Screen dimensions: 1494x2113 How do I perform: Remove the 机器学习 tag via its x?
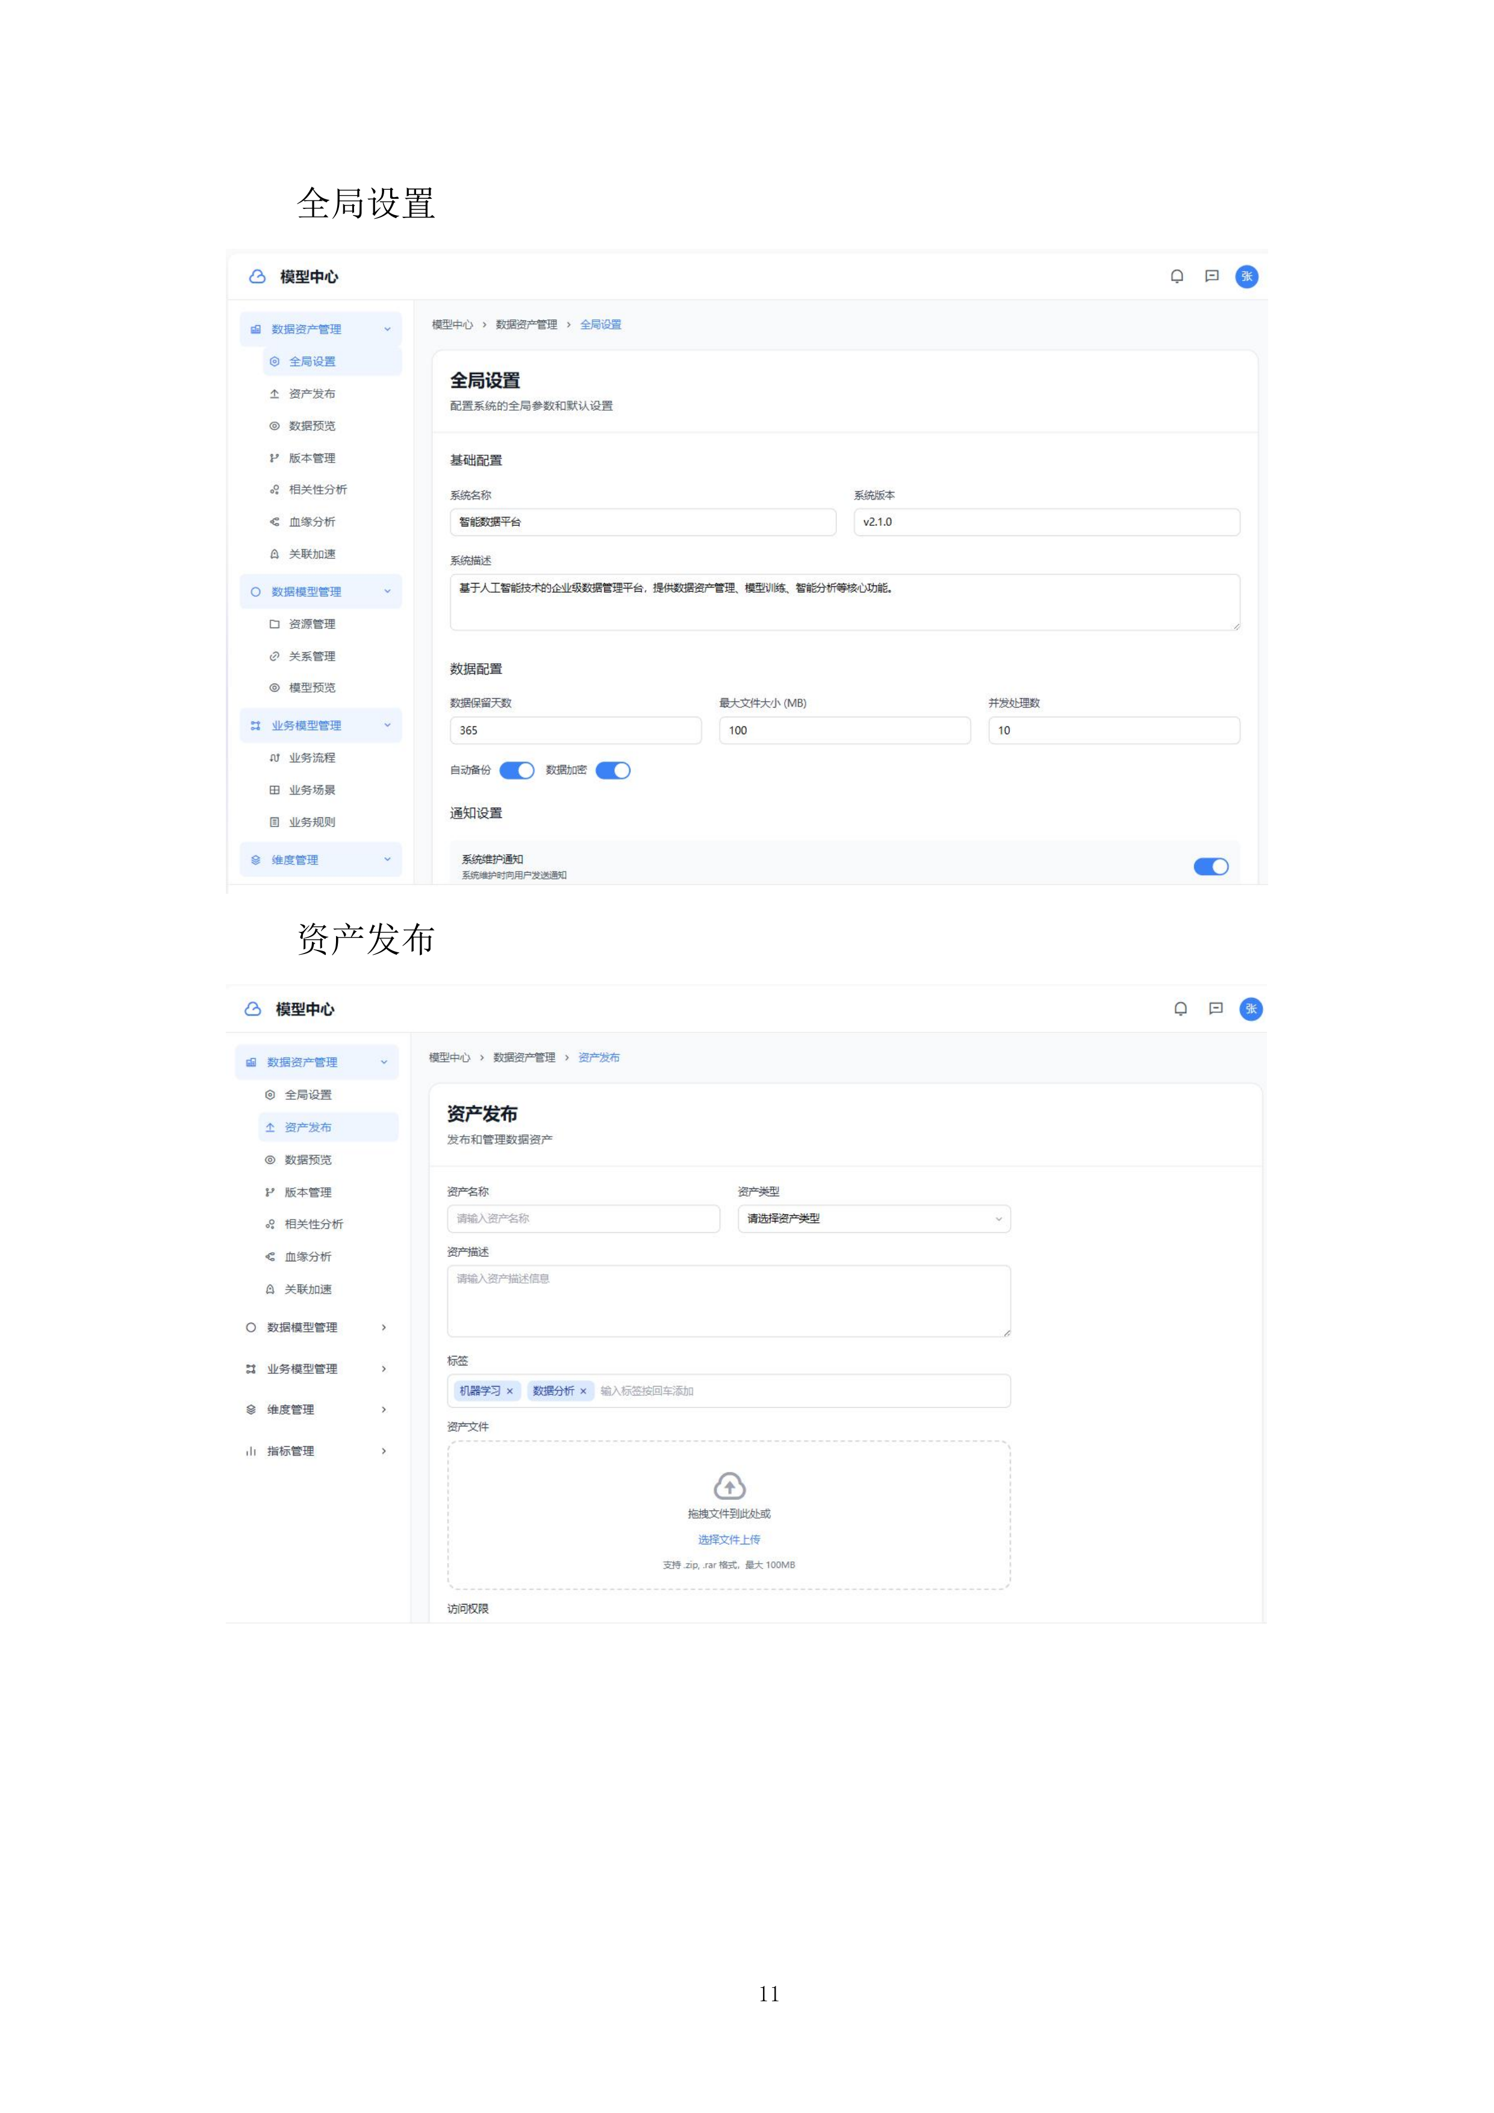pos(509,1391)
